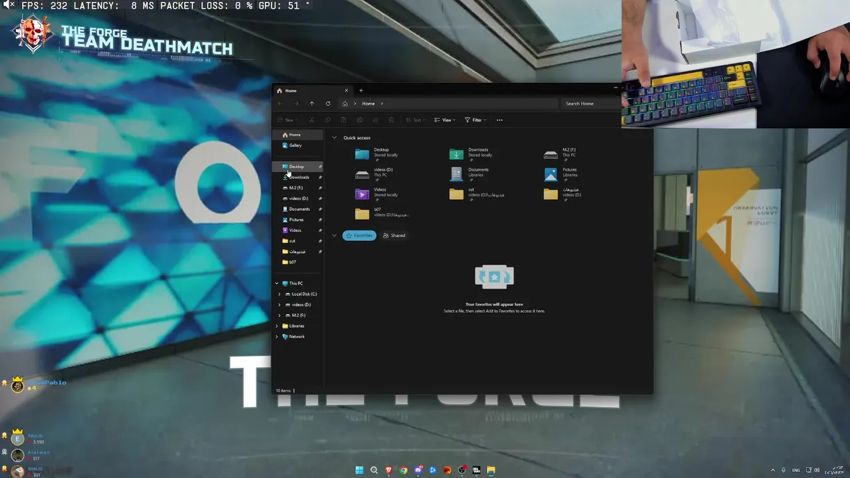
Task: Click the Delete trash icon in toolbar
Action: pos(391,120)
